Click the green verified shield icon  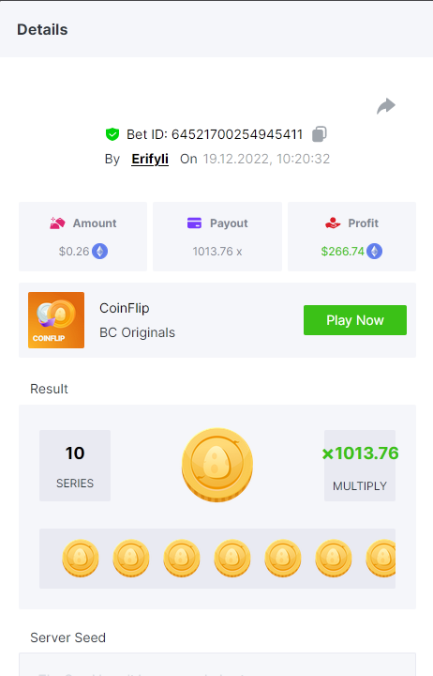[112, 134]
